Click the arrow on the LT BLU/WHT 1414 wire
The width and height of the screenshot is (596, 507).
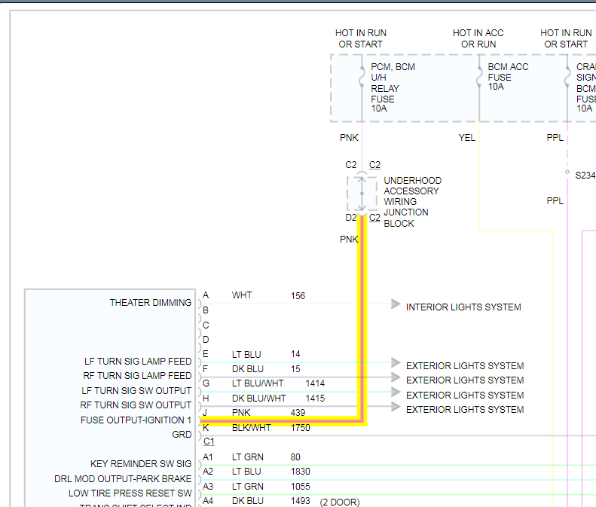tap(396, 392)
